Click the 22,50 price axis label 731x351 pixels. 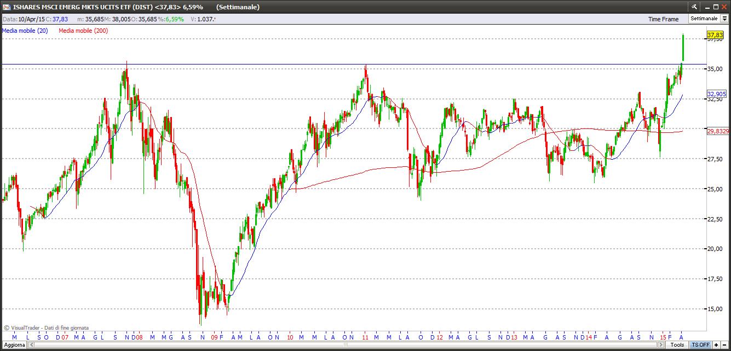coord(715,219)
